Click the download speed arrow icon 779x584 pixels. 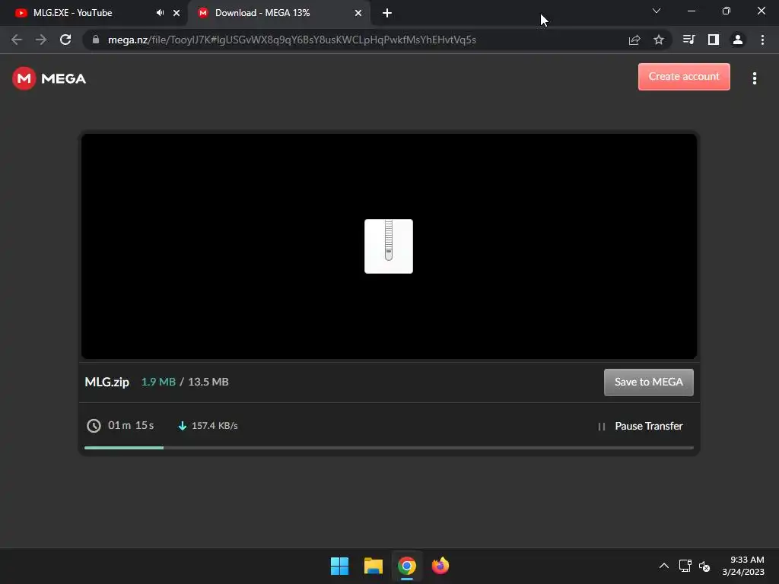(x=183, y=426)
